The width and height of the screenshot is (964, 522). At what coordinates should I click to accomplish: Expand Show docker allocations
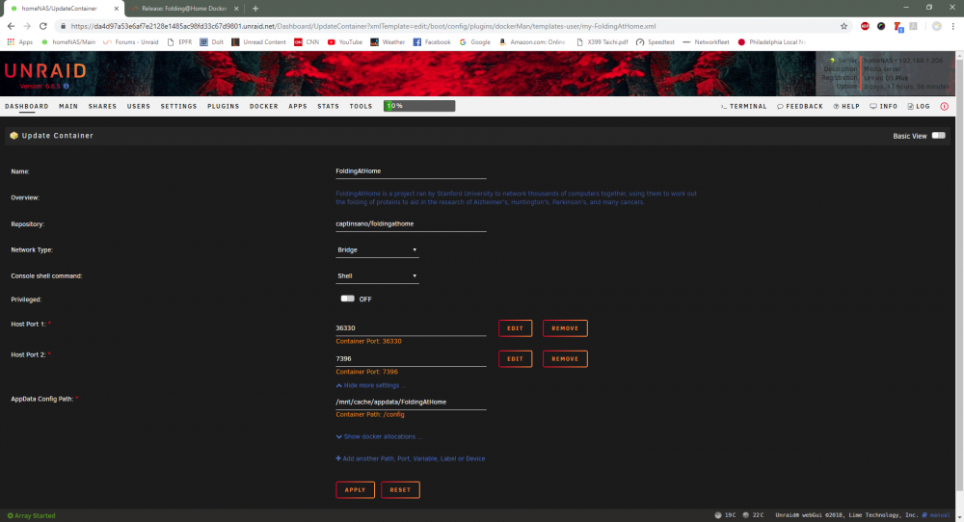(x=379, y=436)
